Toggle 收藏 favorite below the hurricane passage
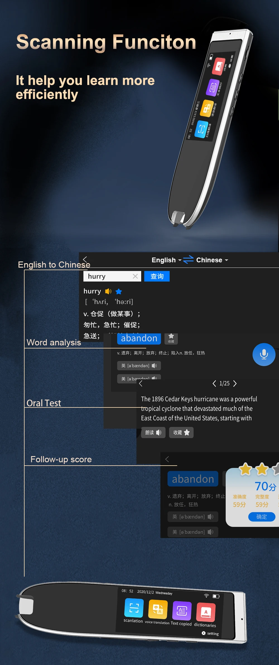The width and height of the screenshot is (279, 665). click(x=181, y=433)
